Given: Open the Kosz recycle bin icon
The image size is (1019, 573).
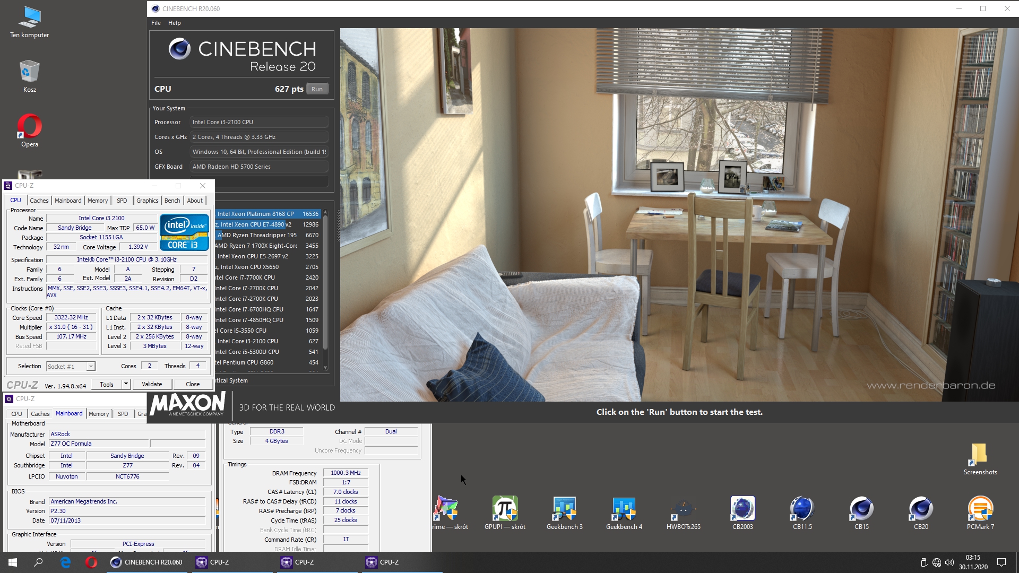Looking at the screenshot, I should coord(29,76).
